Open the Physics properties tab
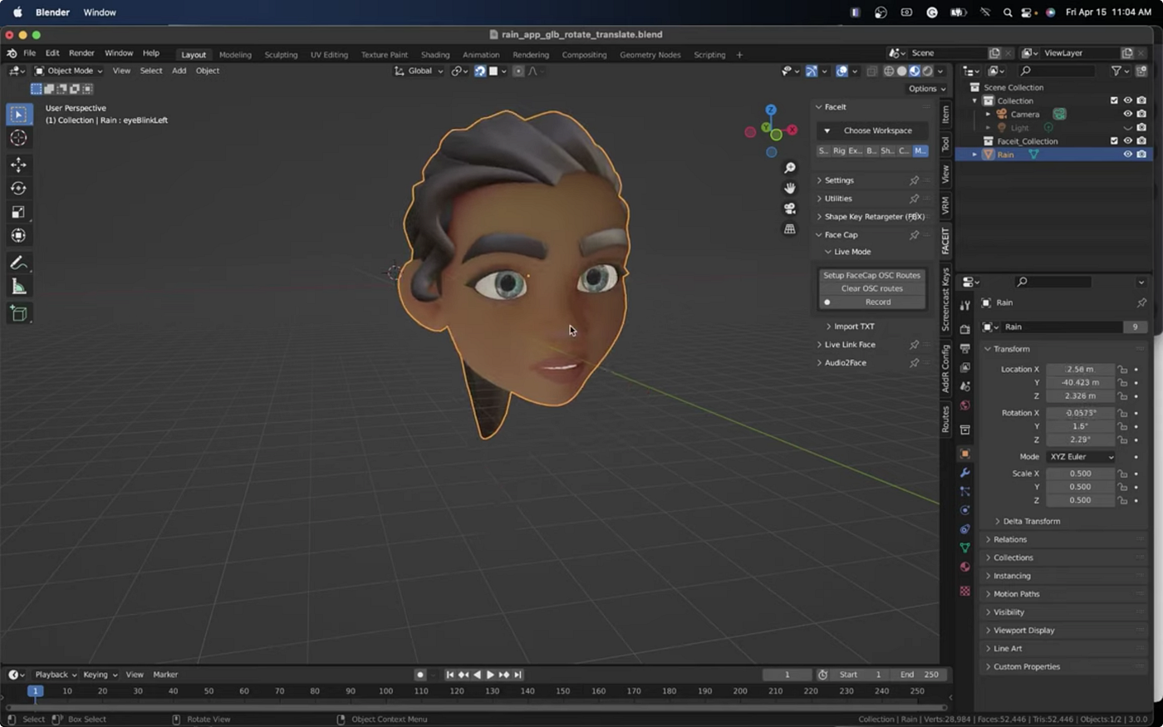The image size is (1163, 727). click(x=964, y=510)
